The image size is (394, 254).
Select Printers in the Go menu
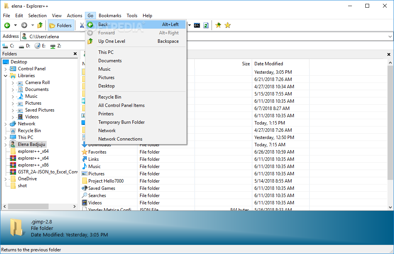(x=136, y=114)
